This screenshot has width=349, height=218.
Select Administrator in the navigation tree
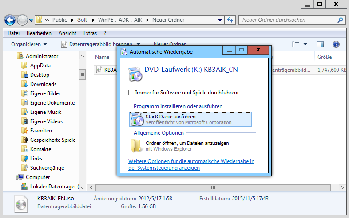coord(42,56)
